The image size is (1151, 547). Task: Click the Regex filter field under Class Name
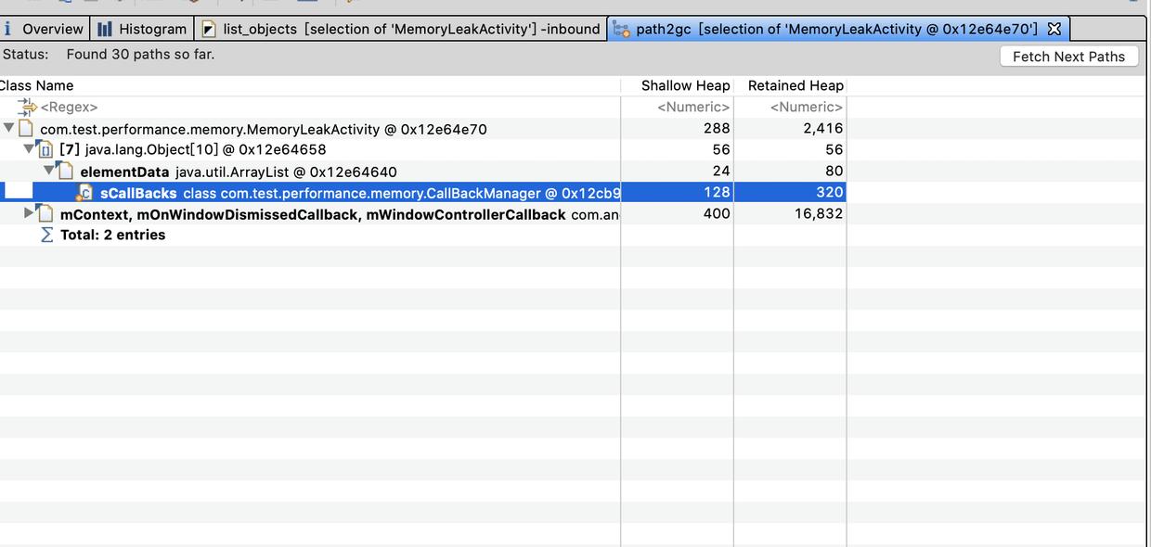(x=69, y=108)
